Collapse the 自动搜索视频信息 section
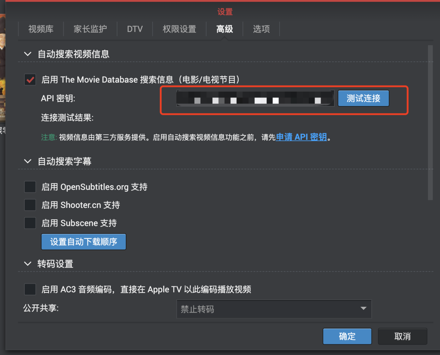Viewport: 440px width, 355px height. coord(27,54)
